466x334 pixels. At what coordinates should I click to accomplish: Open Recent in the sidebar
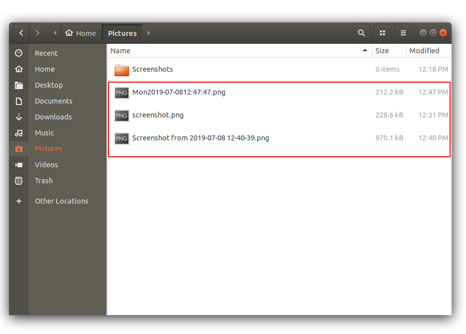46,53
